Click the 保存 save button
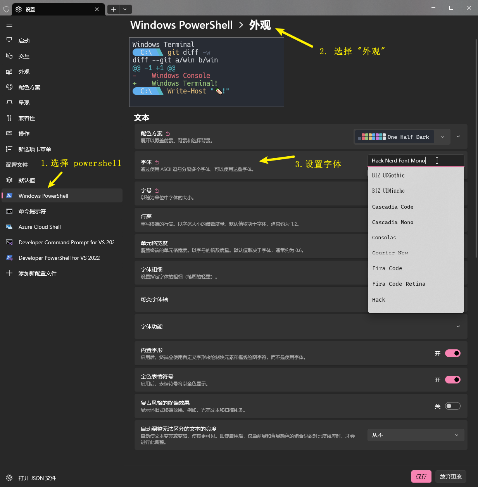 point(421,477)
